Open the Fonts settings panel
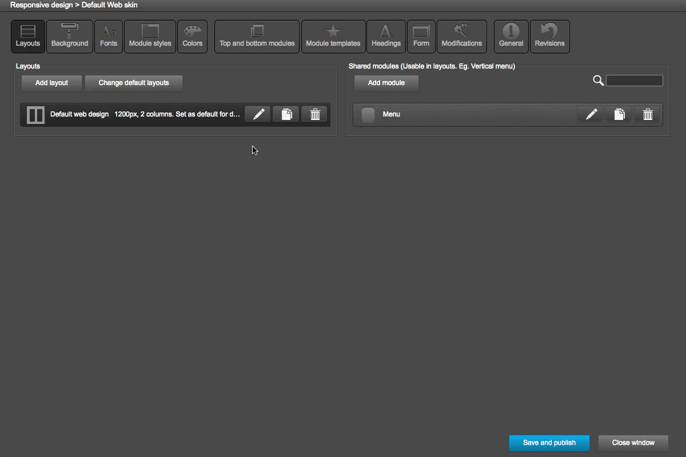Viewport: 686px width, 457px height. click(109, 36)
